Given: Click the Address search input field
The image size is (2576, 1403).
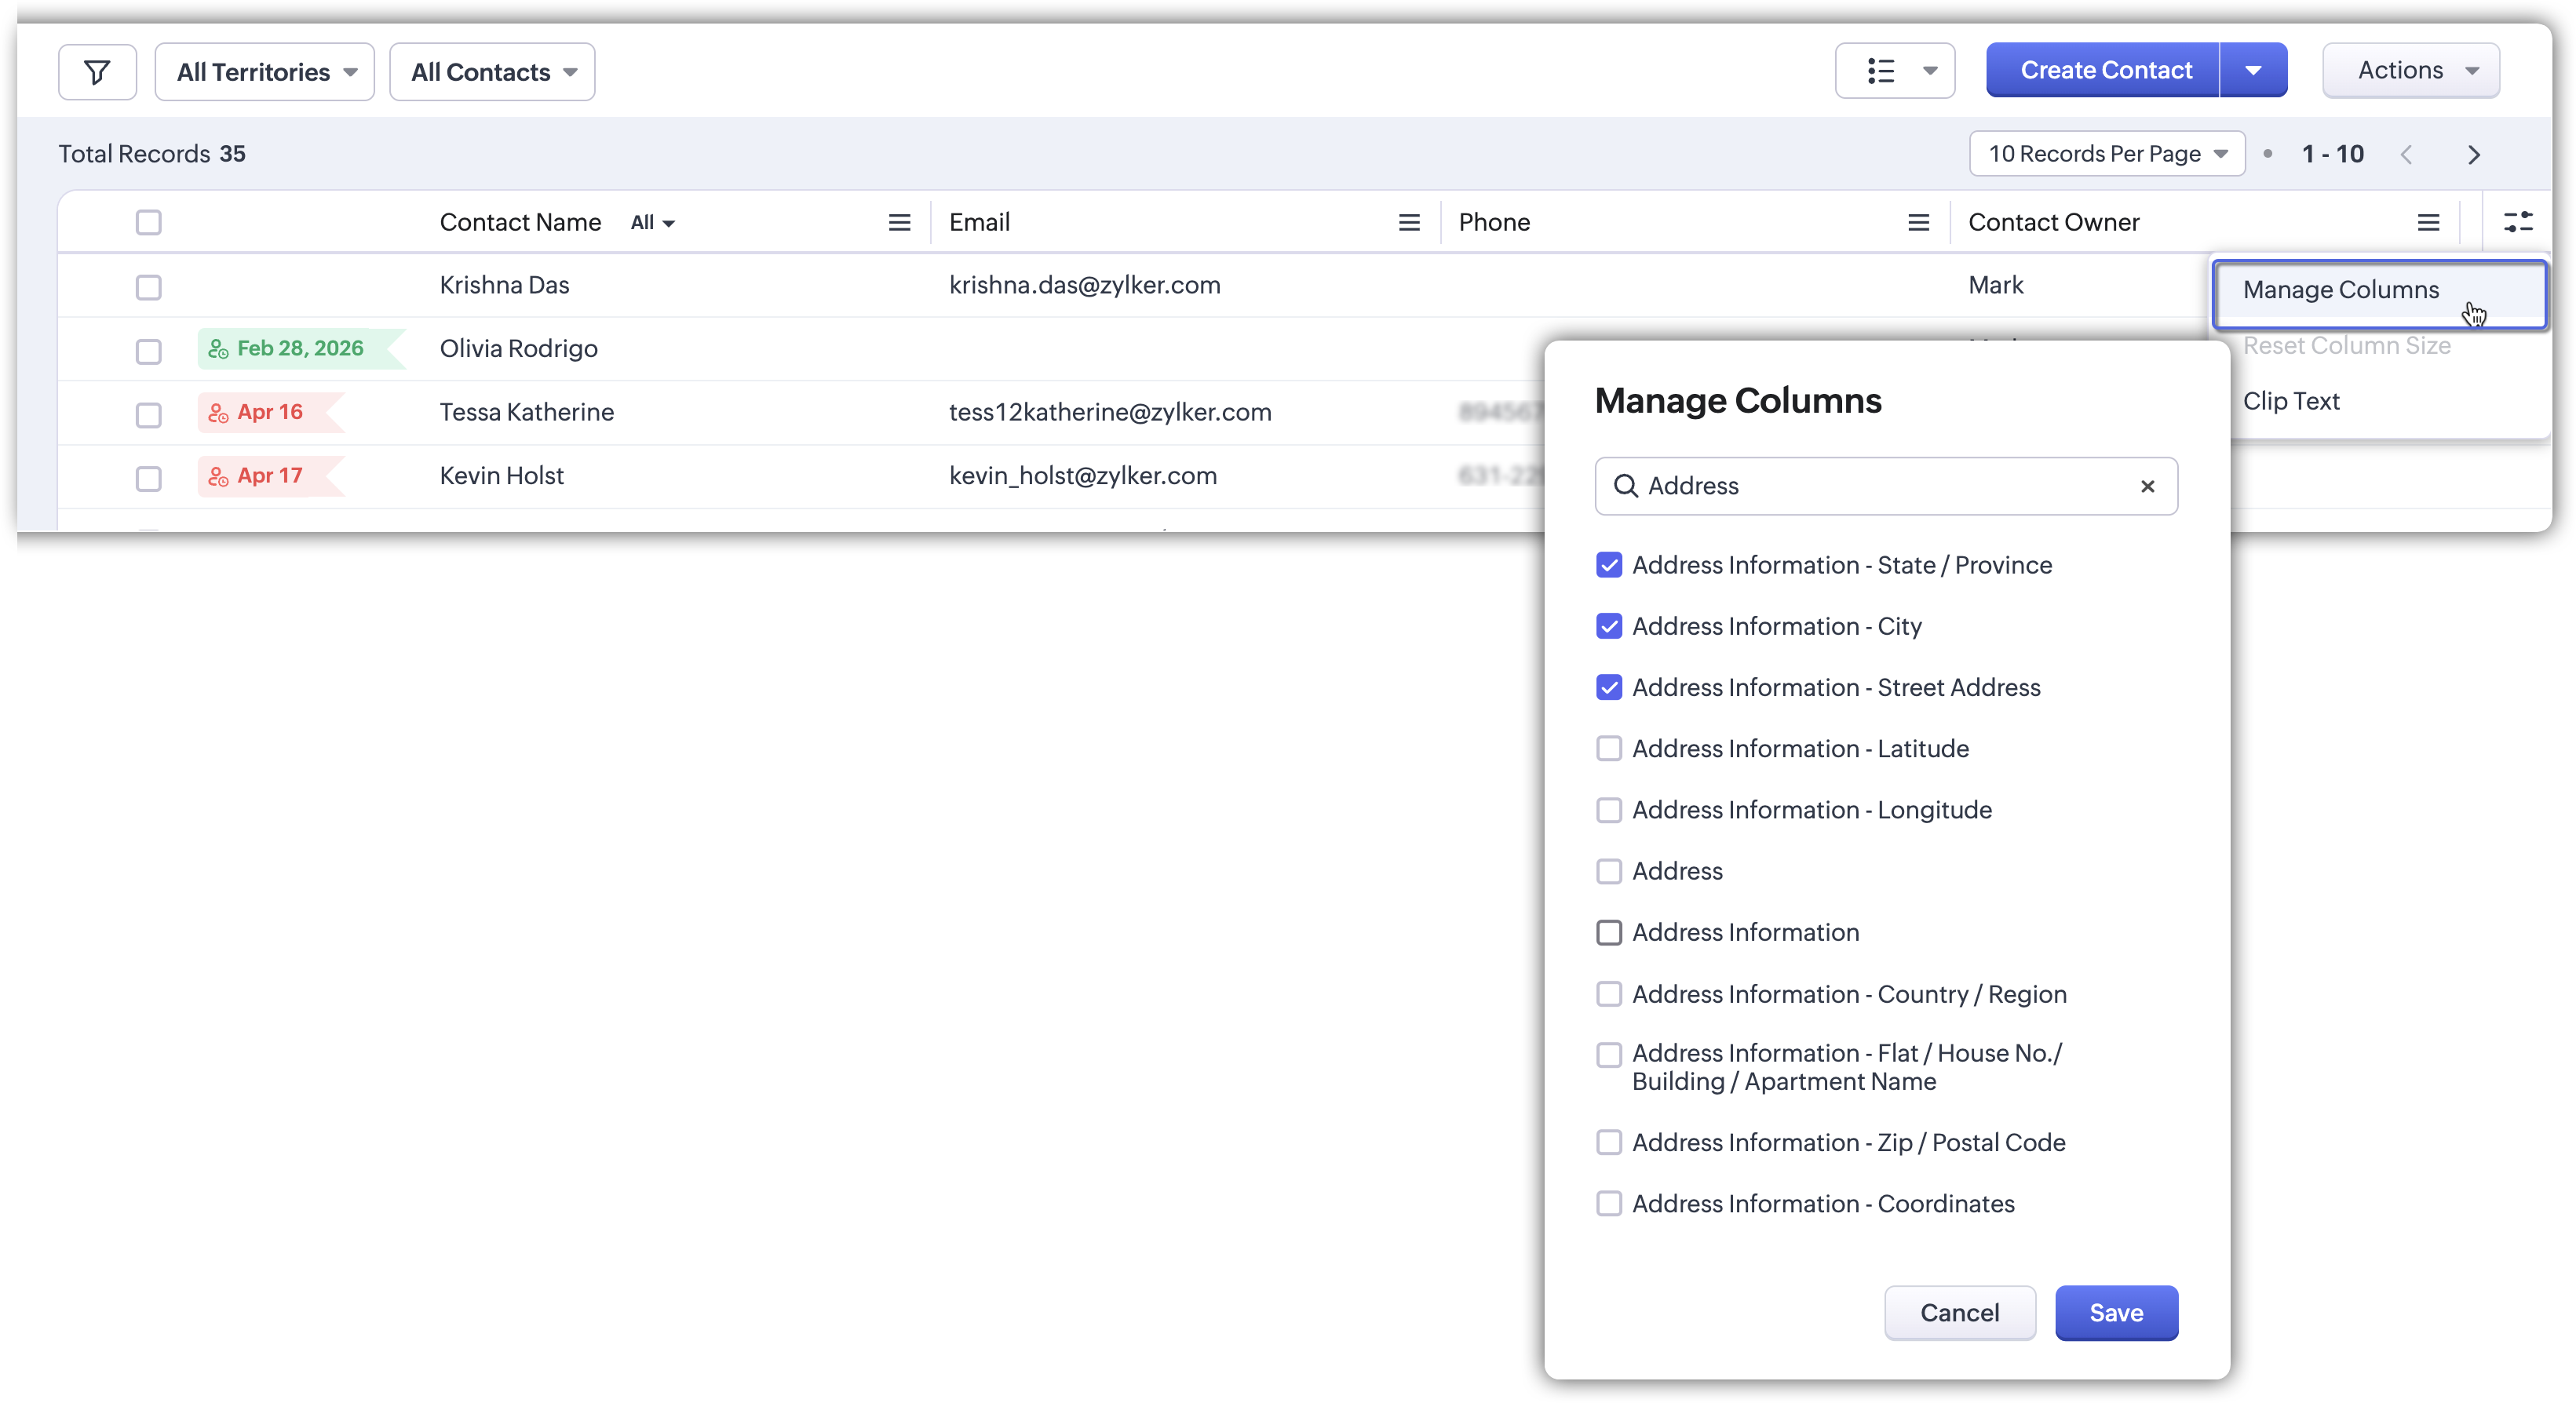Looking at the screenshot, I should click(x=1880, y=487).
